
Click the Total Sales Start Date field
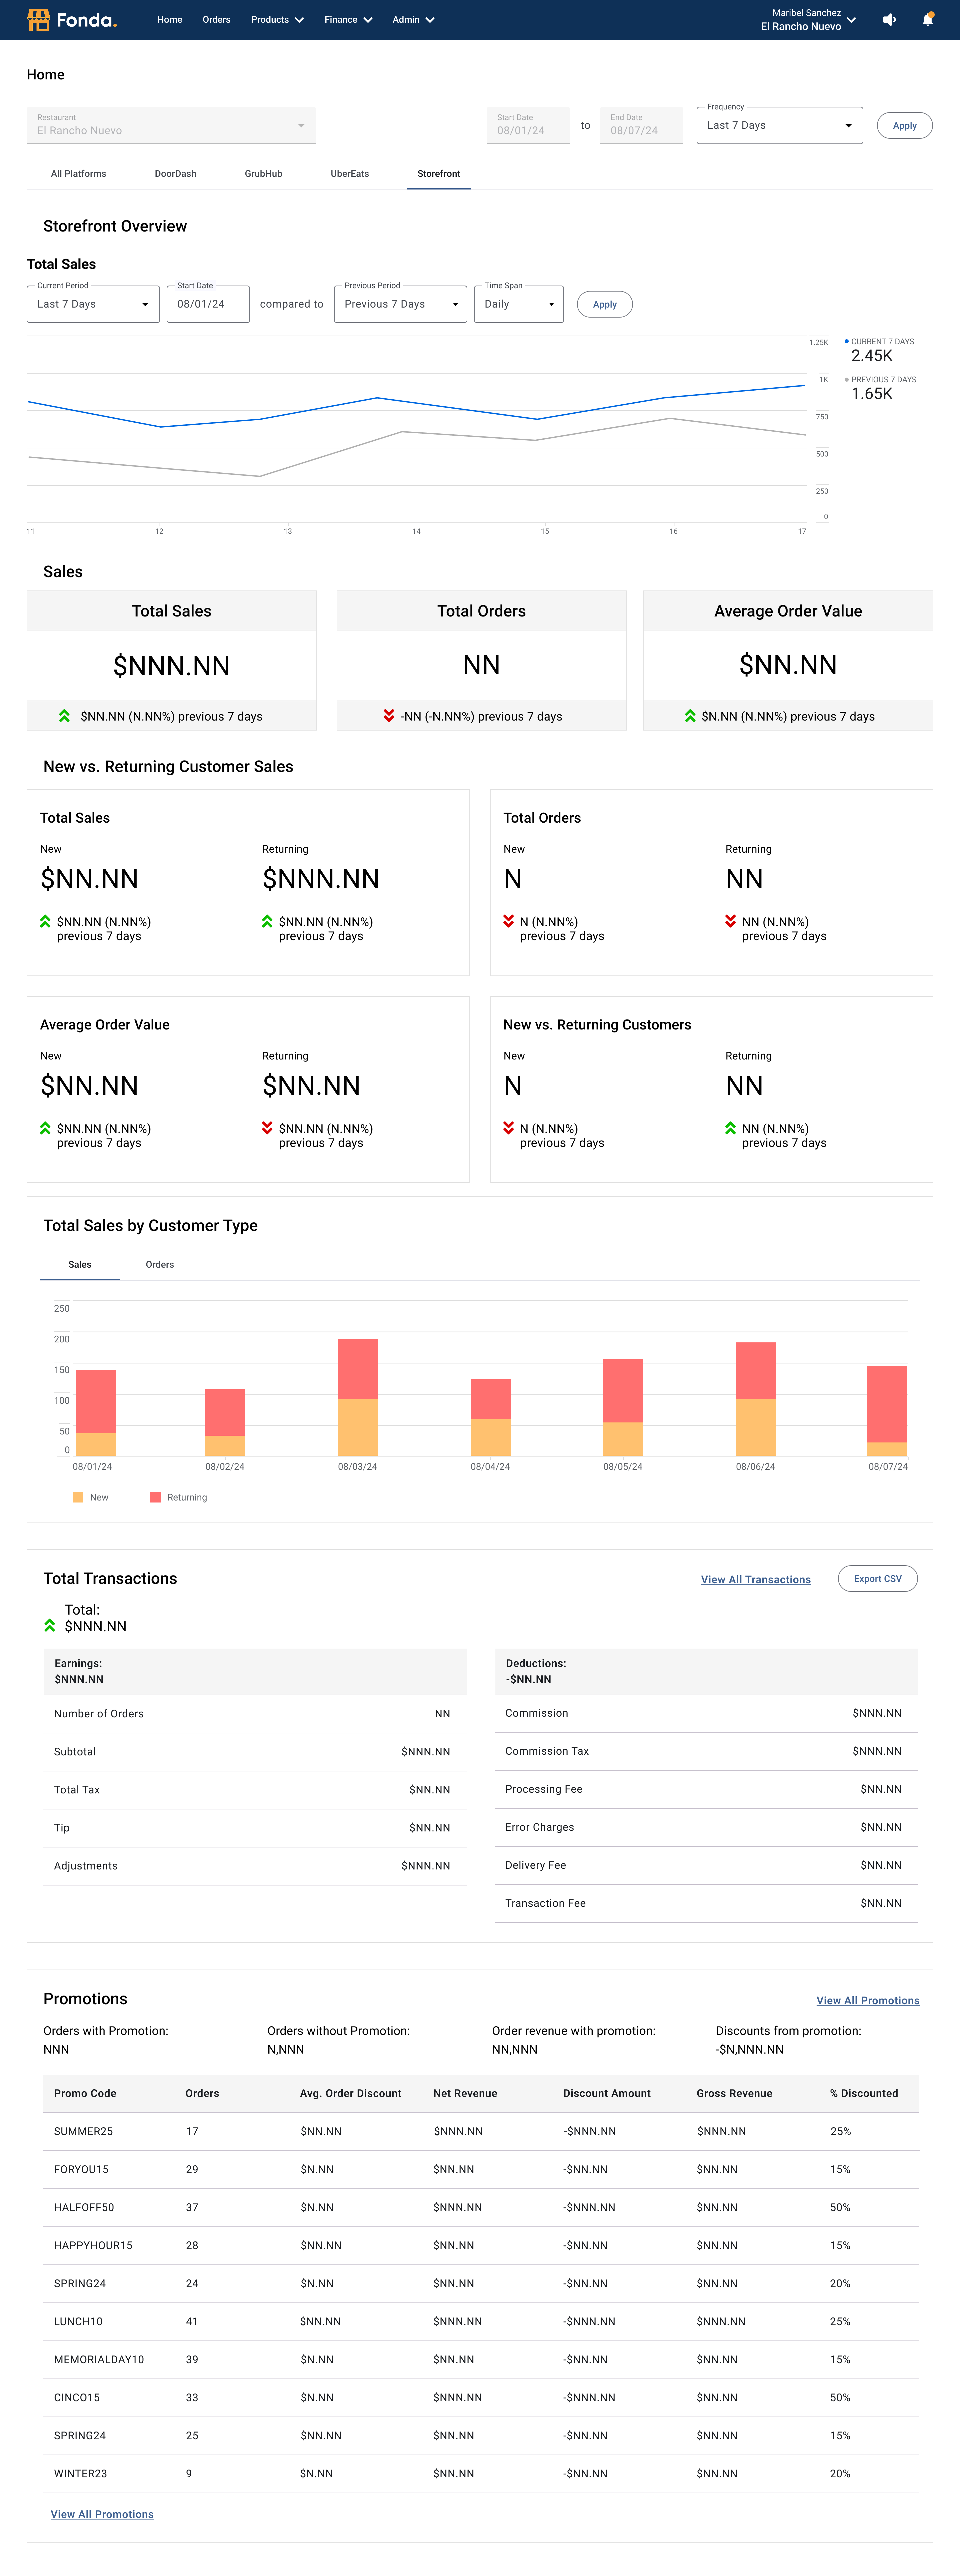pos(208,304)
